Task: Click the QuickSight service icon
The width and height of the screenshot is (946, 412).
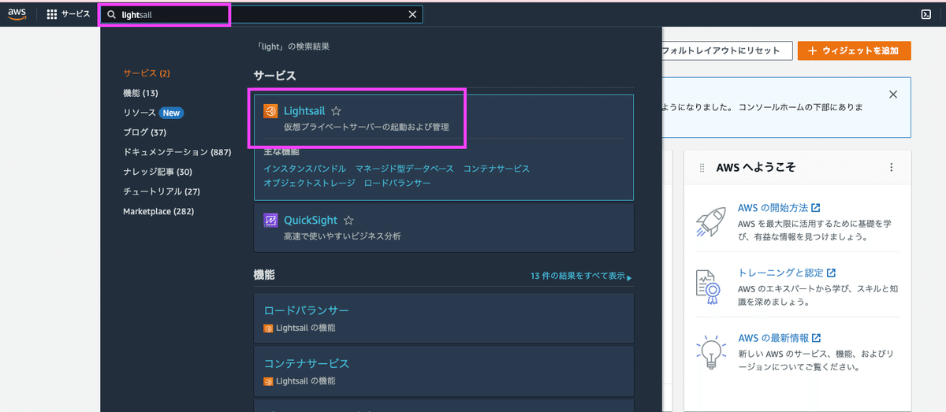Action: 270,221
